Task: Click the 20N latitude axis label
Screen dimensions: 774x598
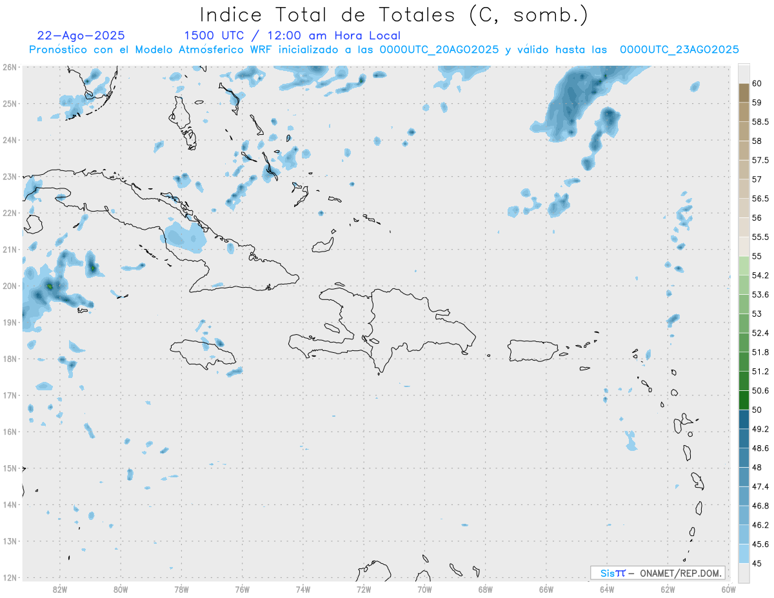Action: [x=10, y=286]
